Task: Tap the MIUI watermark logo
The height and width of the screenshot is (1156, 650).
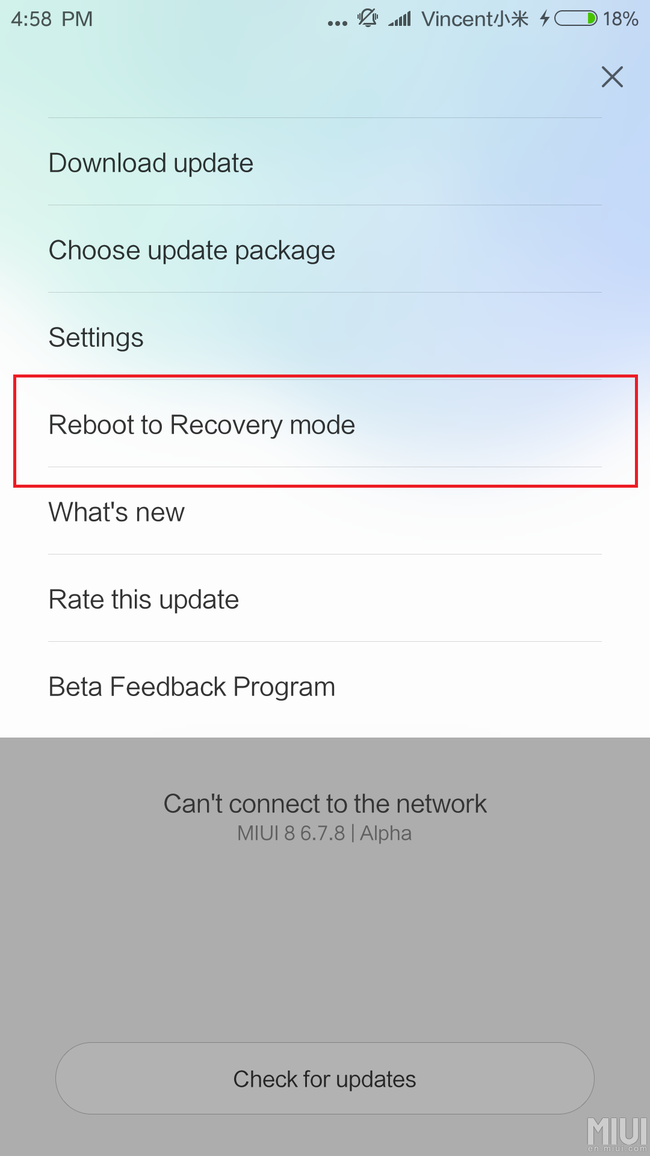Action: 617,1134
